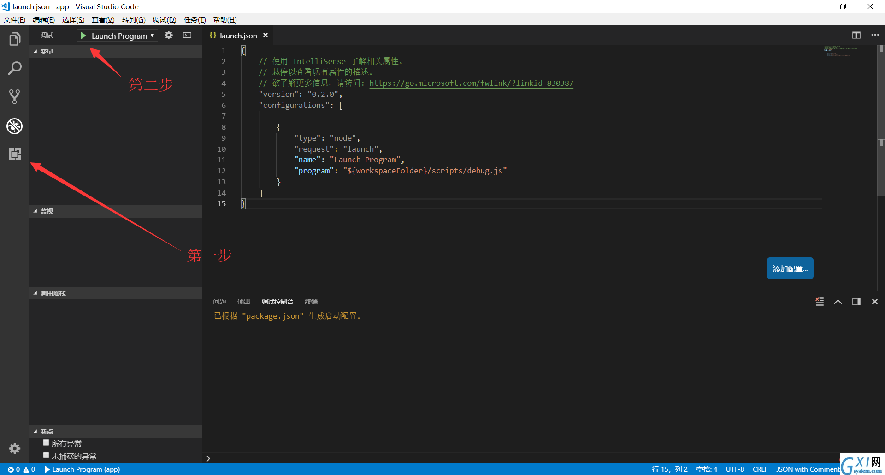
Task: Switch to the 输出 panel tab
Action: (243, 302)
